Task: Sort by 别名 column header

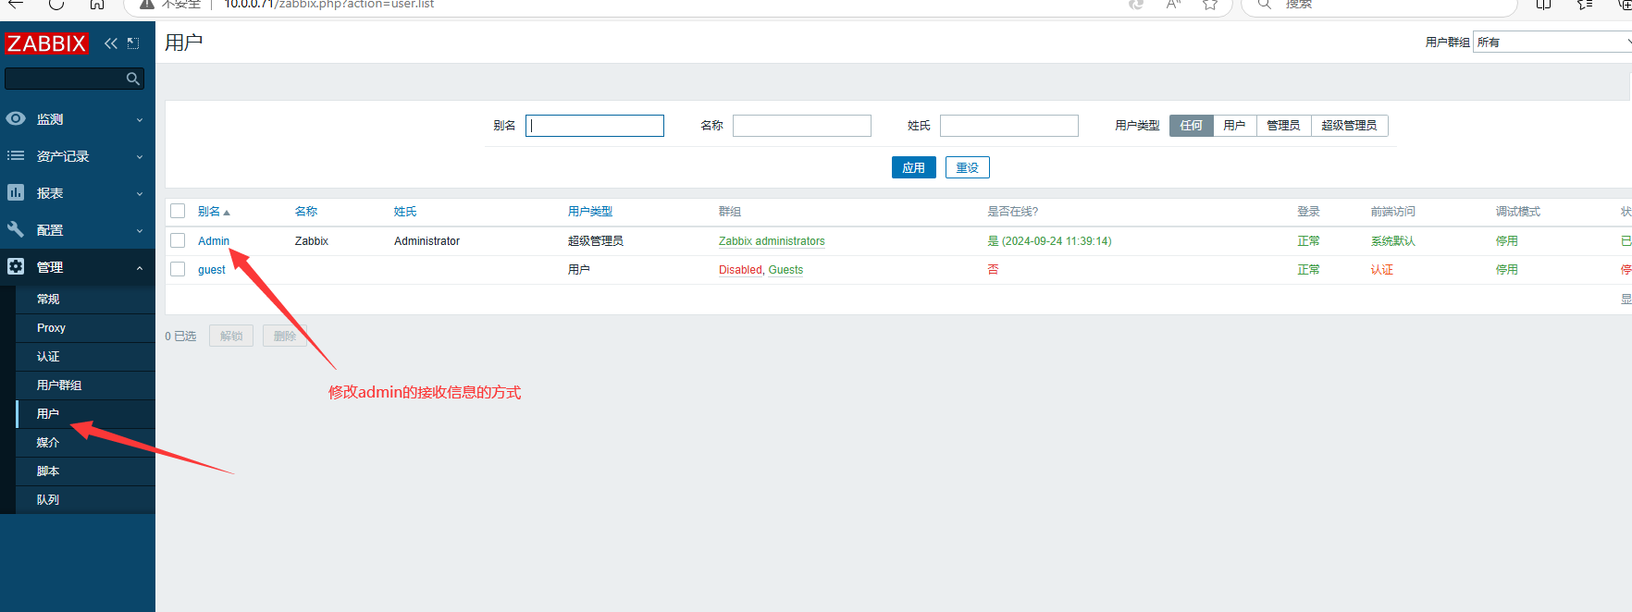Action: tap(214, 212)
